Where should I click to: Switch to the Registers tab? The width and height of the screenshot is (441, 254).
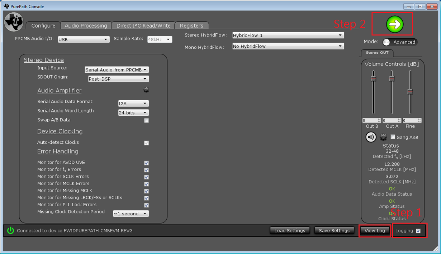191,25
